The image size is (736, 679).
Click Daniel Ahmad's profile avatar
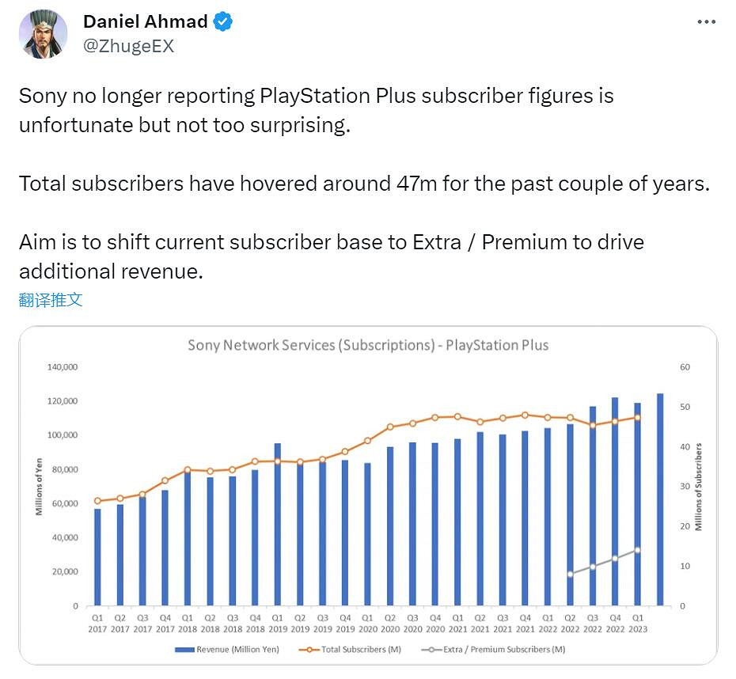pyautogui.click(x=44, y=35)
